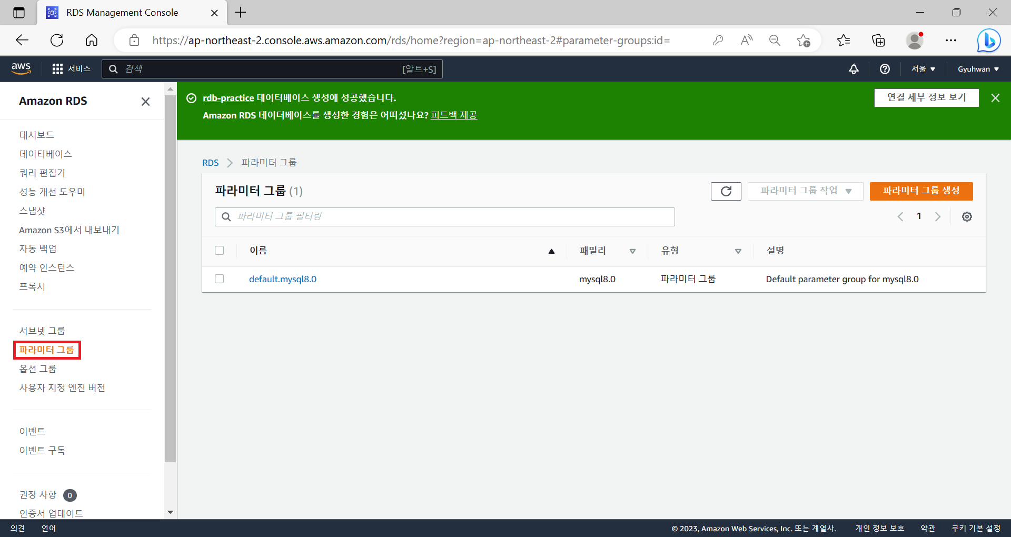Viewport: 1011px width, 537px height.
Task: Open default.mysql8.0 parameter group
Action: click(283, 279)
